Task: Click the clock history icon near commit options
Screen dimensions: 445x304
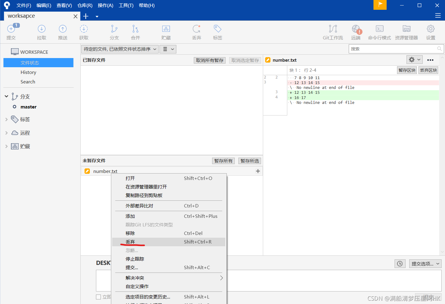Action: 400,264
